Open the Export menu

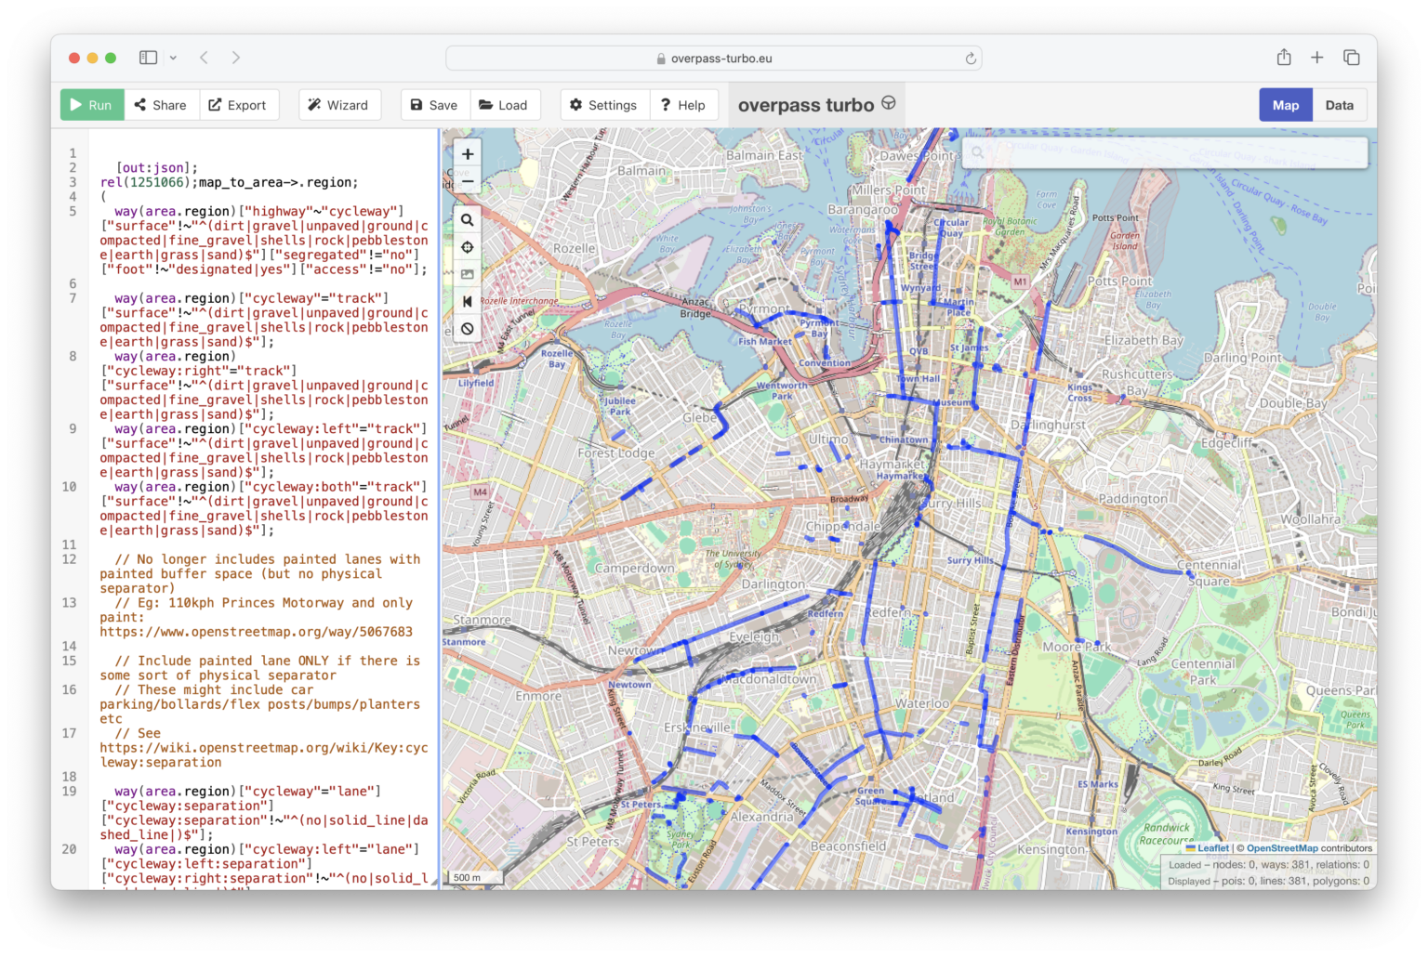click(238, 105)
